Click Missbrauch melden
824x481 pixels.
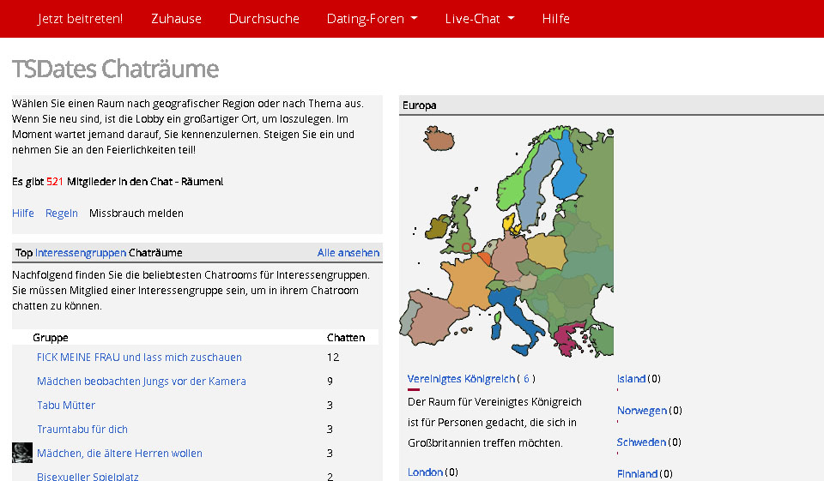click(136, 213)
